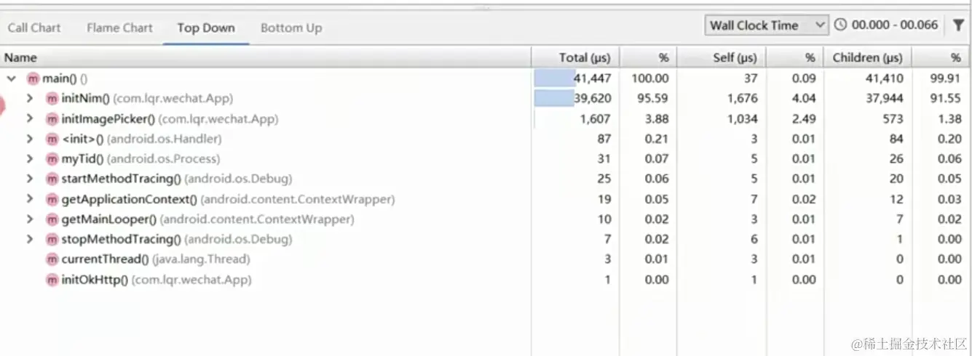Image resolution: width=972 pixels, height=356 pixels.
Task: Switch to the Call Chart tab
Action: pos(34,28)
